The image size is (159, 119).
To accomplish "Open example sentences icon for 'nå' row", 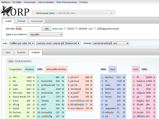I will tap(124, 116).
